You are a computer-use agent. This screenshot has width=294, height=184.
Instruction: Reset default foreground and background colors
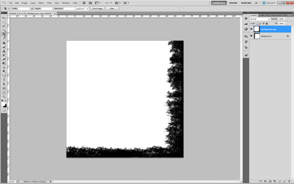pyautogui.click(x=2, y=101)
